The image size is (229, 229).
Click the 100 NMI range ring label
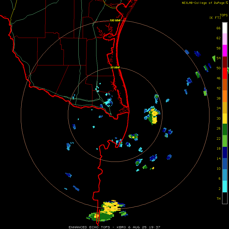pos(115,20)
